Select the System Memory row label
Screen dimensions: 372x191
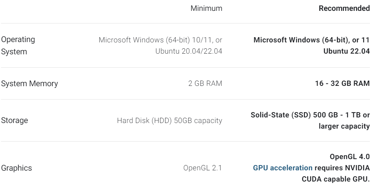pos(30,84)
